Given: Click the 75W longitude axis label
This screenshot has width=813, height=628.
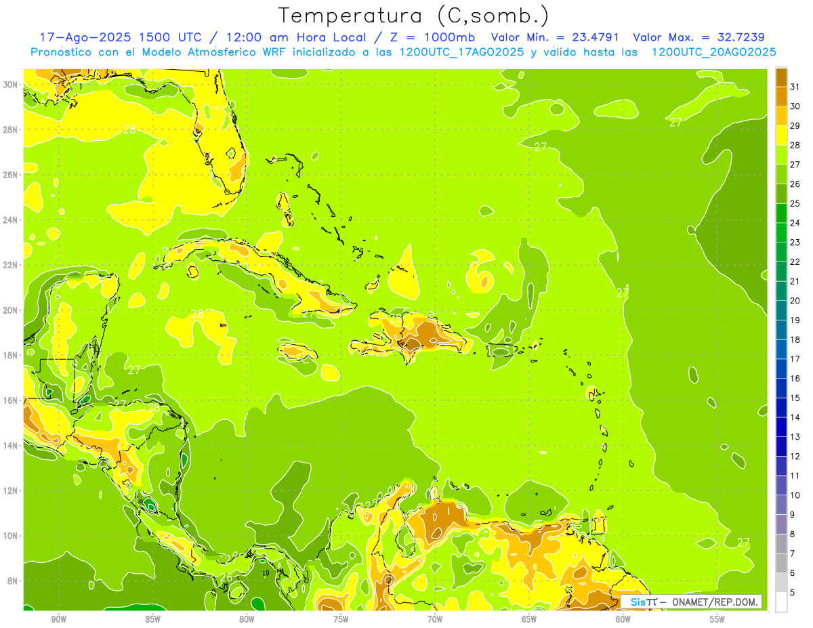Looking at the screenshot, I should tap(341, 620).
